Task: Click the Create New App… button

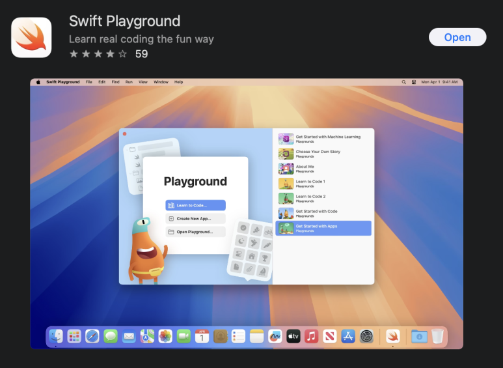Action: [x=195, y=218]
